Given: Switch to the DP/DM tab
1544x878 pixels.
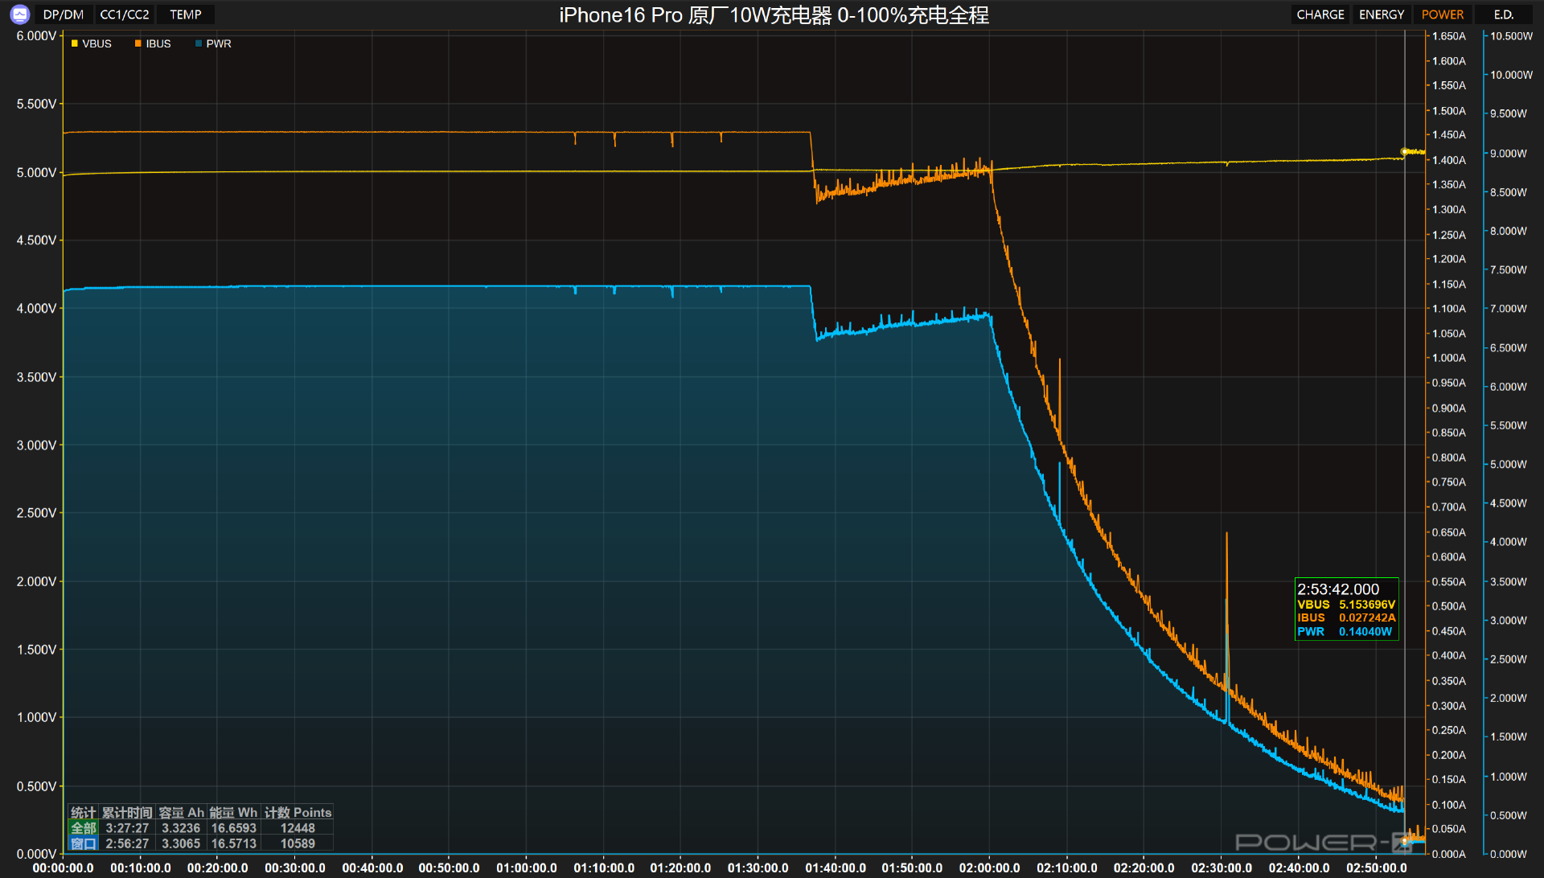Looking at the screenshot, I should pos(64,14).
